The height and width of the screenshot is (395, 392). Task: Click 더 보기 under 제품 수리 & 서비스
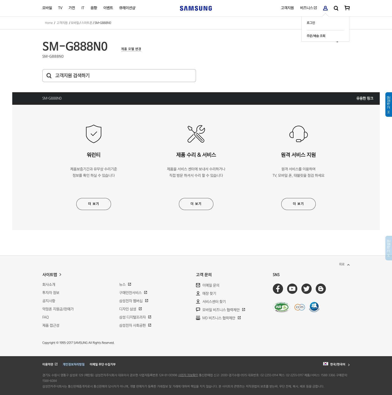pyautogui.click(x=196, y=204)
